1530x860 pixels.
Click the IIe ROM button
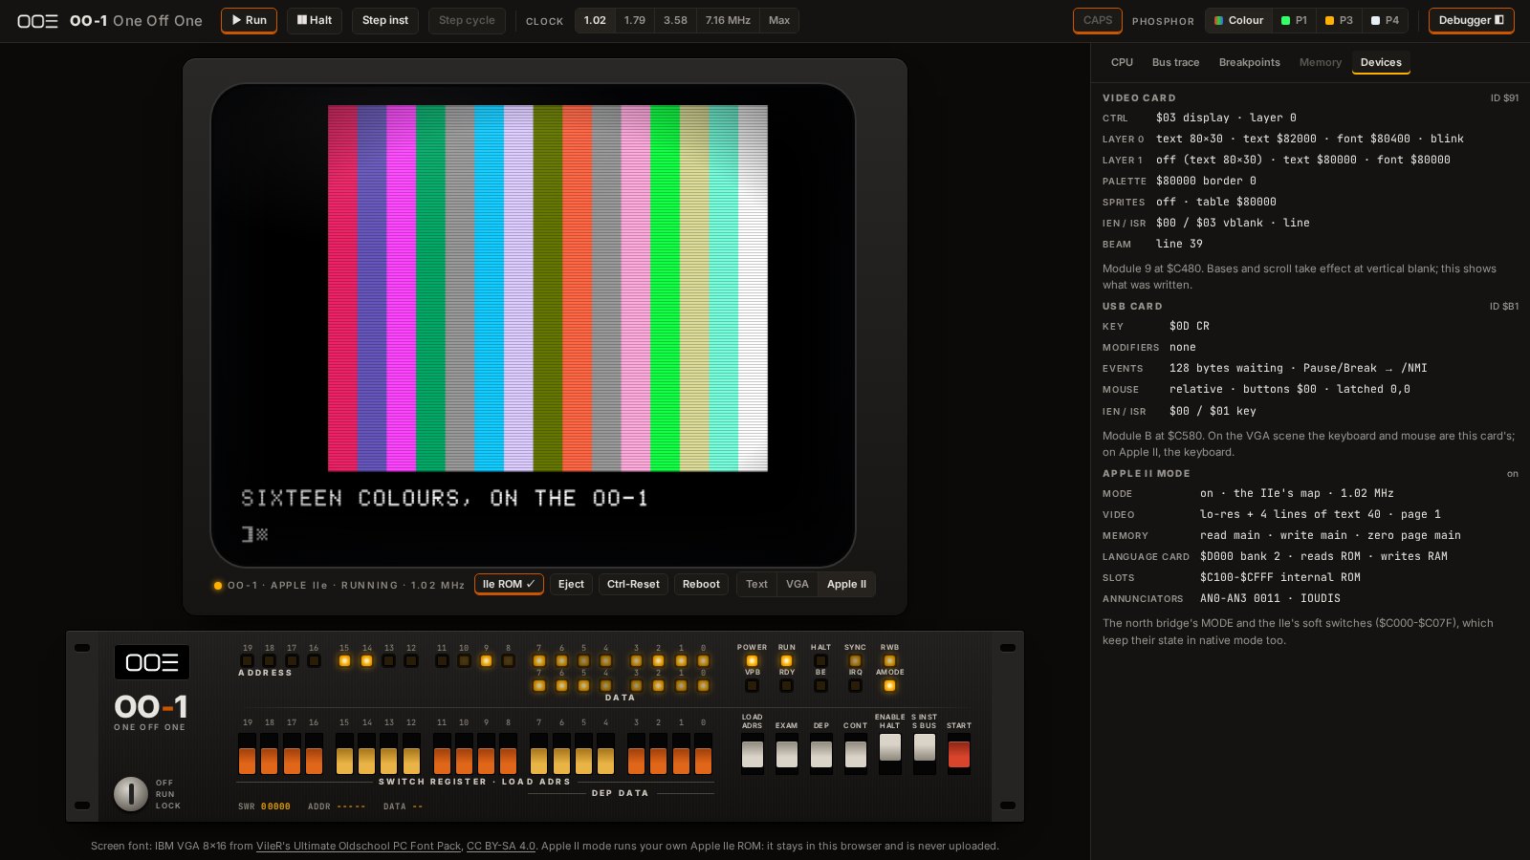[x=509, y=584]
